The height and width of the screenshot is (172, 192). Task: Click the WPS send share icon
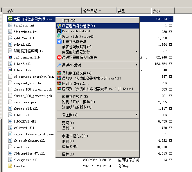[59, 65]
